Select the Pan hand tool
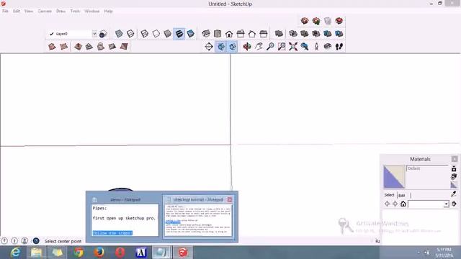The image size is (461, 259). click(259, 46)
